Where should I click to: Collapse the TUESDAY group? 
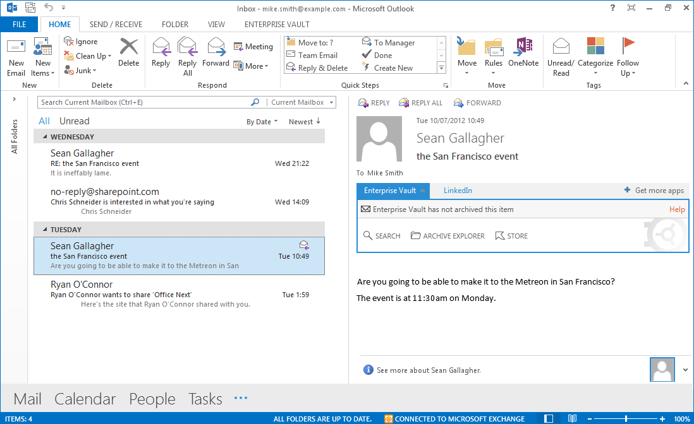(x=45, y=230)
